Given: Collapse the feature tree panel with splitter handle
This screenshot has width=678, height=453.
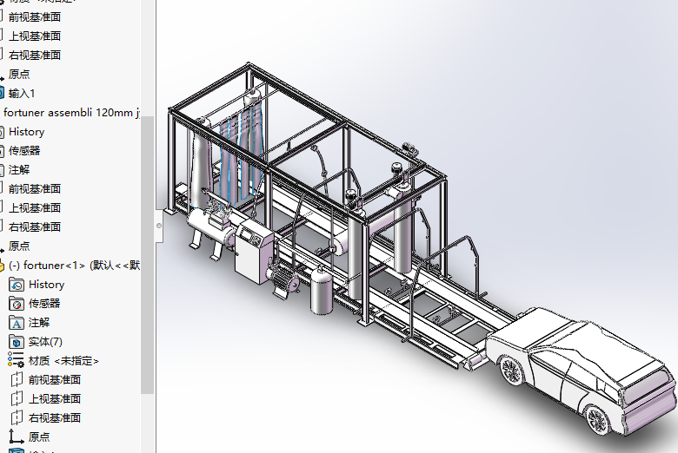Looking at the screenshot, I should (158, 226).
